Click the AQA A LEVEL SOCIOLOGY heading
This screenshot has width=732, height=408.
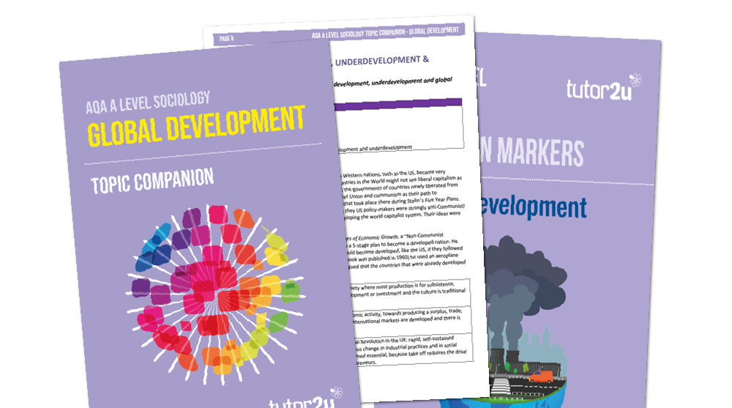click(x=148, y=102)
